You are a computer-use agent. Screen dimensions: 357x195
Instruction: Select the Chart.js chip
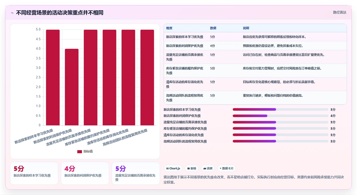tap(173, 168)
